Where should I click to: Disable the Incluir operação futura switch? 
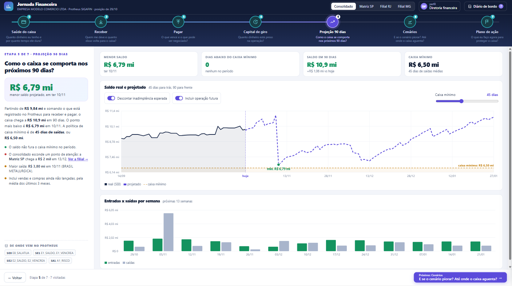[x=179, y=98]
